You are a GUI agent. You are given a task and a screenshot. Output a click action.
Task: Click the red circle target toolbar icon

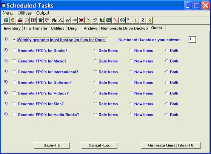click(x=82, y=20)
